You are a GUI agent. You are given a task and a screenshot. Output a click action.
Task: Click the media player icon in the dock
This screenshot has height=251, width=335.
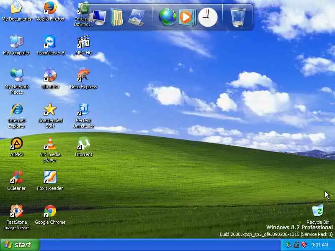[x=187, y=17]
